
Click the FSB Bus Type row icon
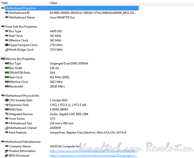(7, 31)
